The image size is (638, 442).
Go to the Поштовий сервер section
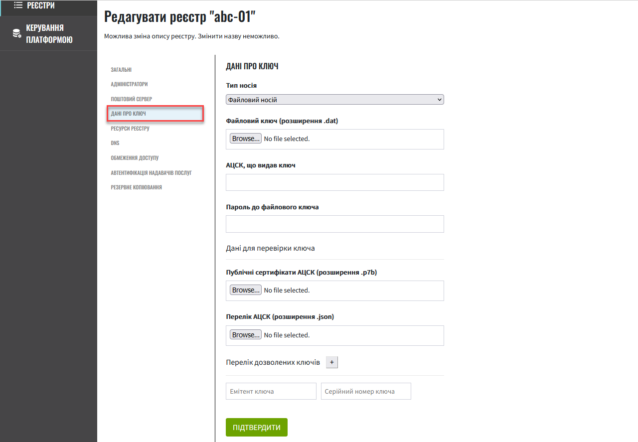132,99
